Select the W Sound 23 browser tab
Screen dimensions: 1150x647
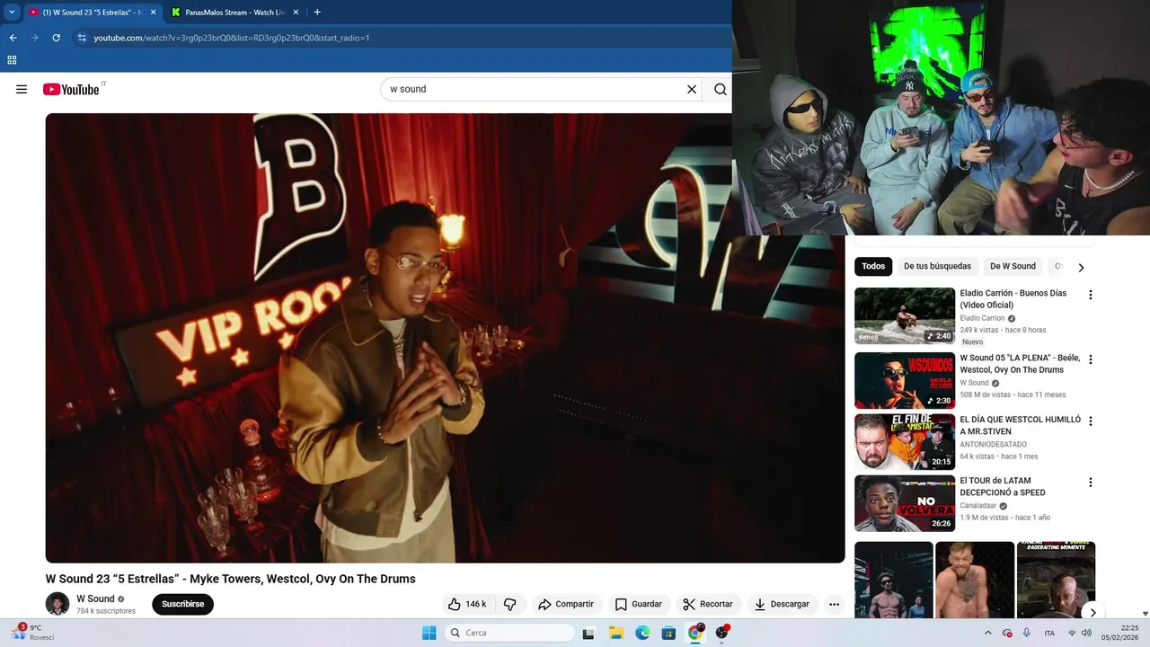pyautogui.click(x=92, y=13)
